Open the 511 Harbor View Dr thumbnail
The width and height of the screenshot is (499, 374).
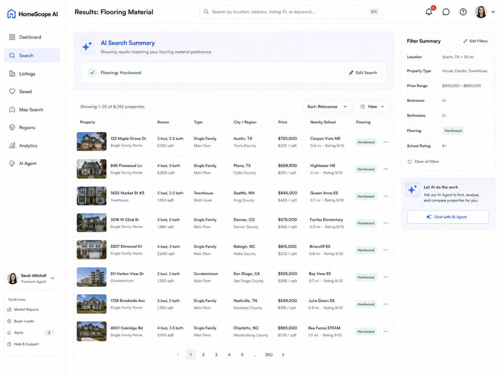pyautogui.click(x=91, y=277)
